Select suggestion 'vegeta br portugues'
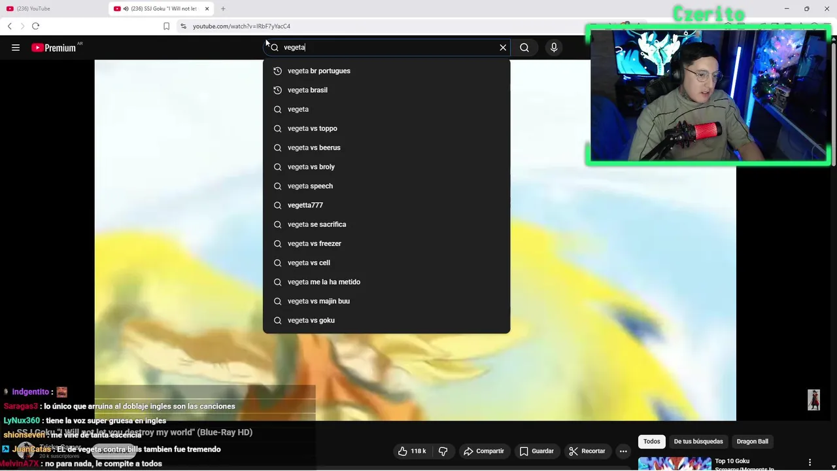837x471 pixels. click(x=386, y=71)
